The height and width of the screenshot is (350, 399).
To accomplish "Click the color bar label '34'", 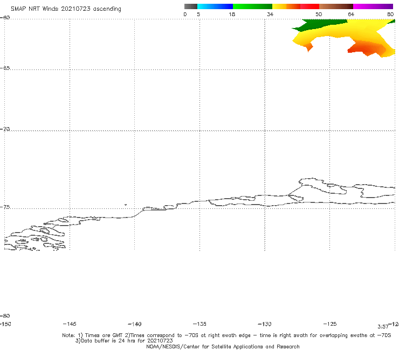I will click(x=270, y=15).
